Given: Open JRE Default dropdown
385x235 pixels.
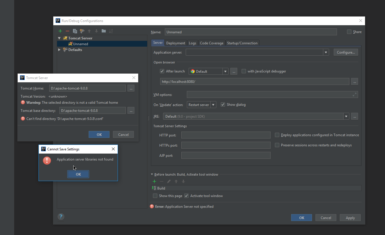Looking at the screenshot, I should click(x=346, y=116).
